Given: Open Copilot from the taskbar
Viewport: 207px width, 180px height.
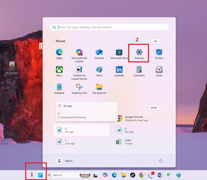Looking at the screenshot, I should pos(105,175).
